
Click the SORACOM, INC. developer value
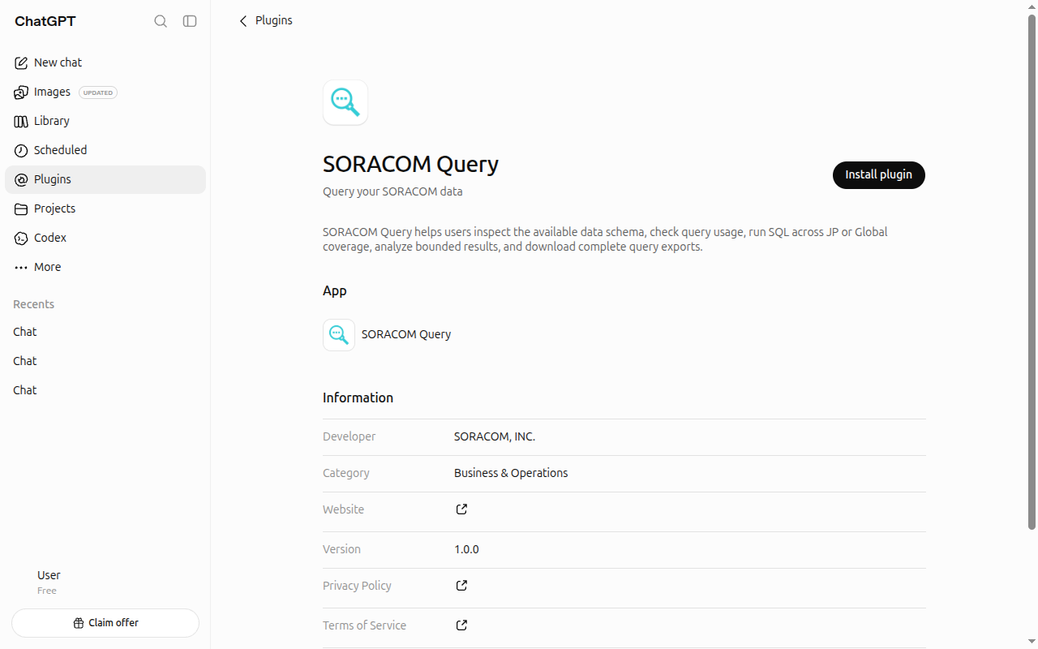[x=495, y=436]
